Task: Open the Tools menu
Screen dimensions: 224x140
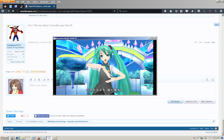Action: click(x=53, y=2)
